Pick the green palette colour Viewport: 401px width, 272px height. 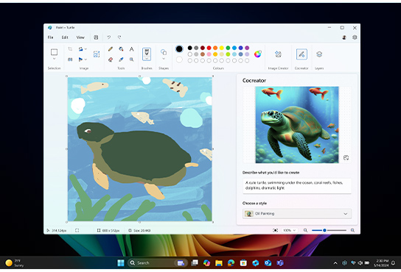click(228, 48)
